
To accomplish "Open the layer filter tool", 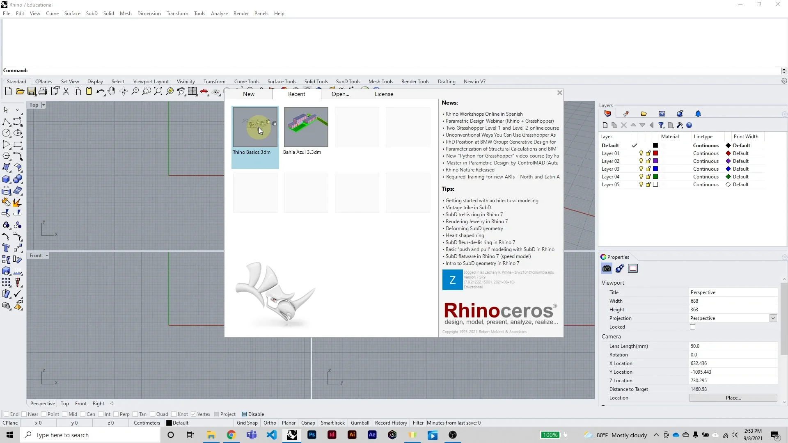I will [661, 125].
